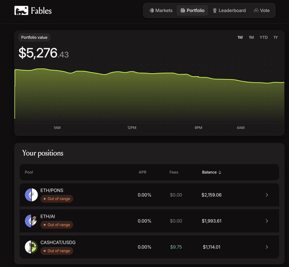Screen dimensions: 289x267
Task: Select the 1W chart range
Action: coord(240,37)
